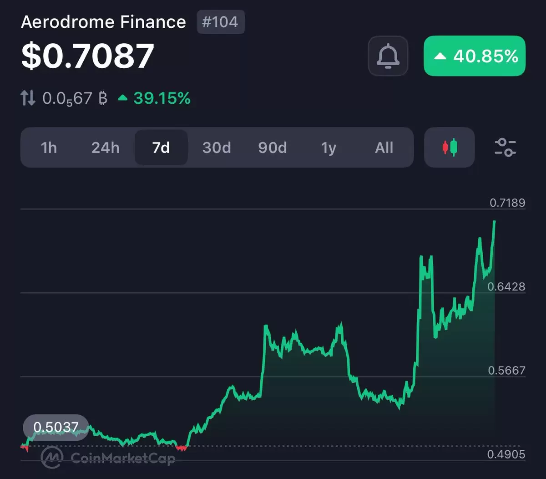Select the 1y time range

(x=329, y=148)
